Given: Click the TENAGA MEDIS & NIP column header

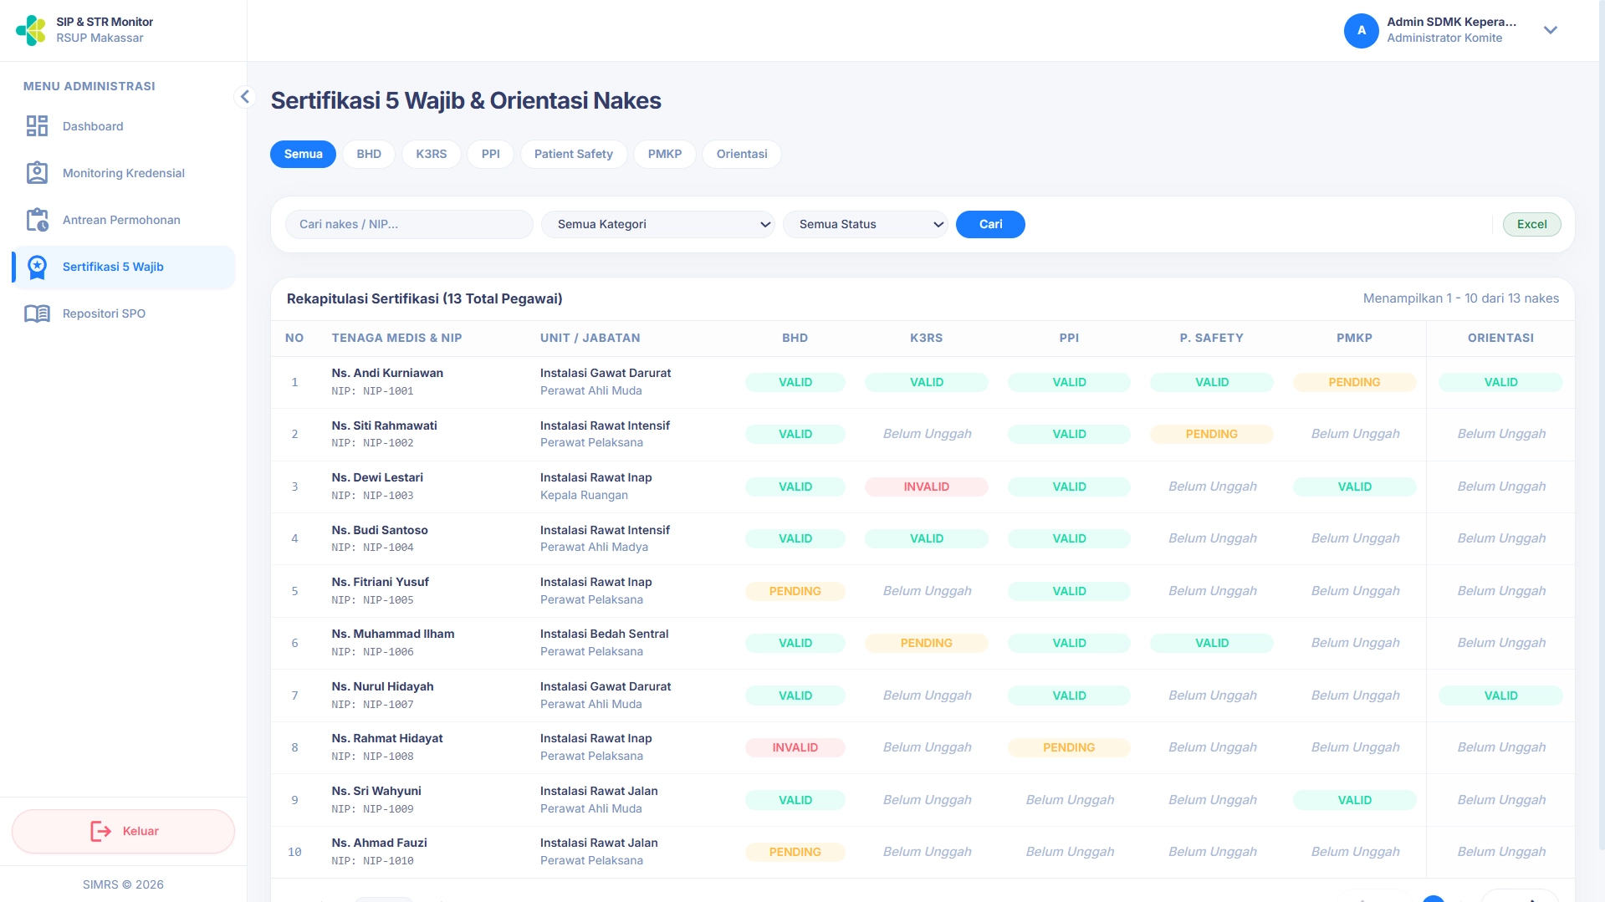Looking at the screenshot, I should coord(396,338).
